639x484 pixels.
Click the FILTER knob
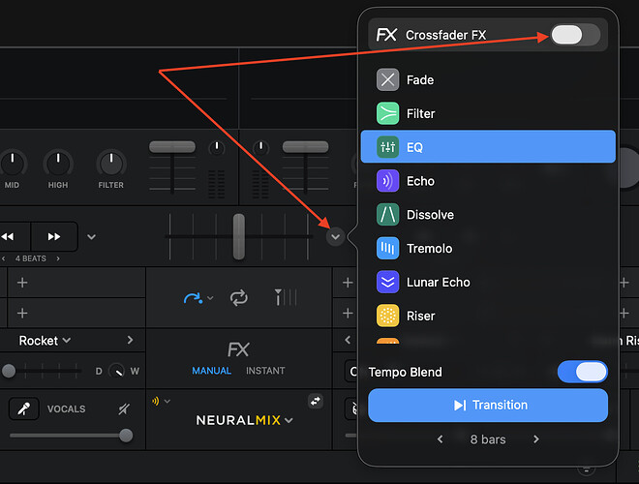tap(110, 163)
